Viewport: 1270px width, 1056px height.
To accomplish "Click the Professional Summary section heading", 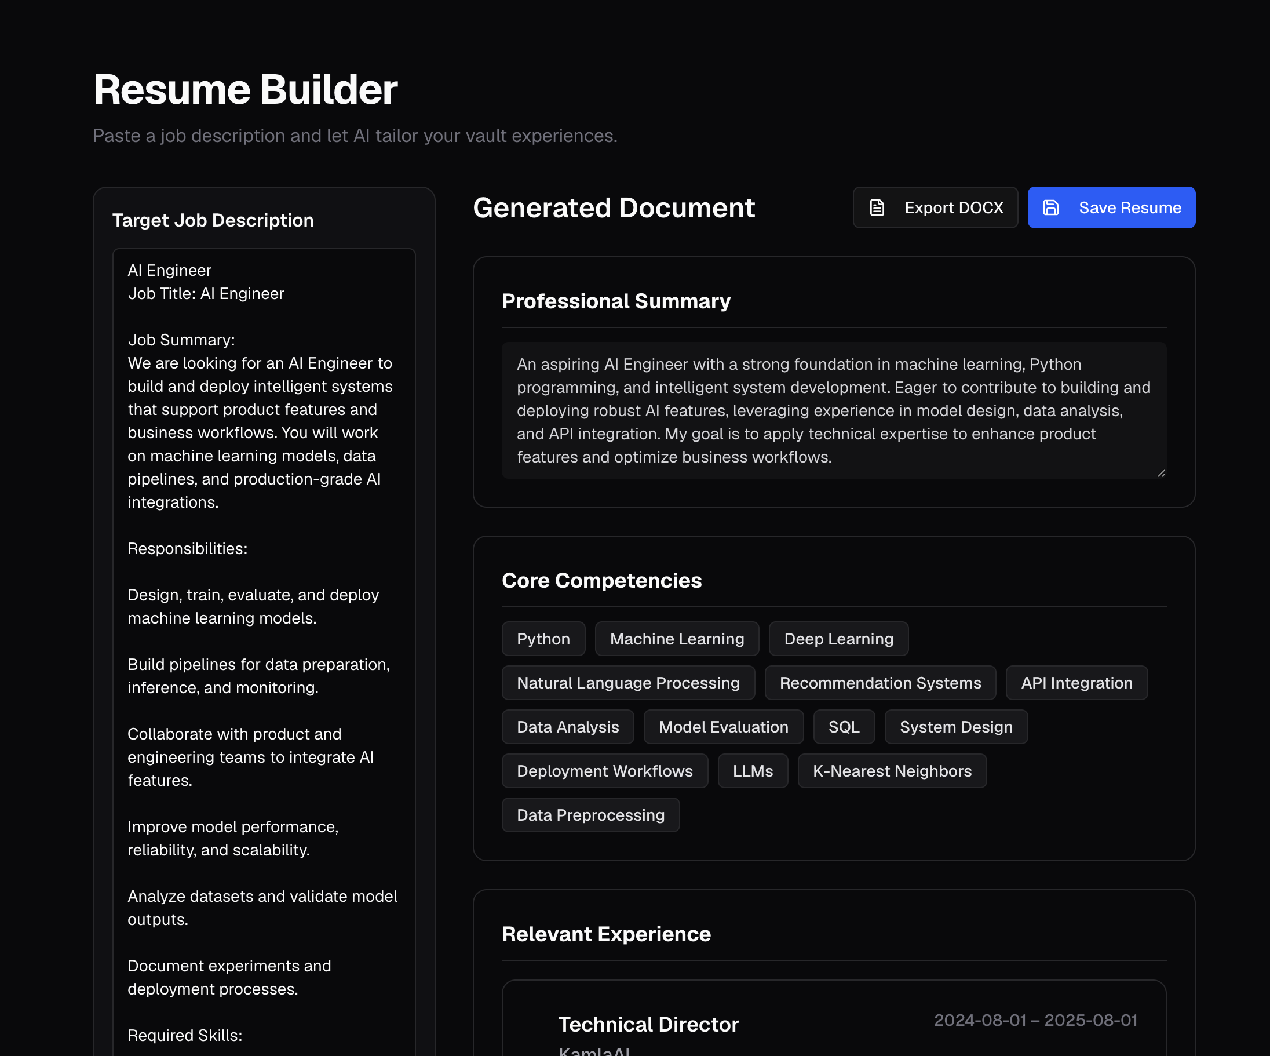I will tap(616, 301).
